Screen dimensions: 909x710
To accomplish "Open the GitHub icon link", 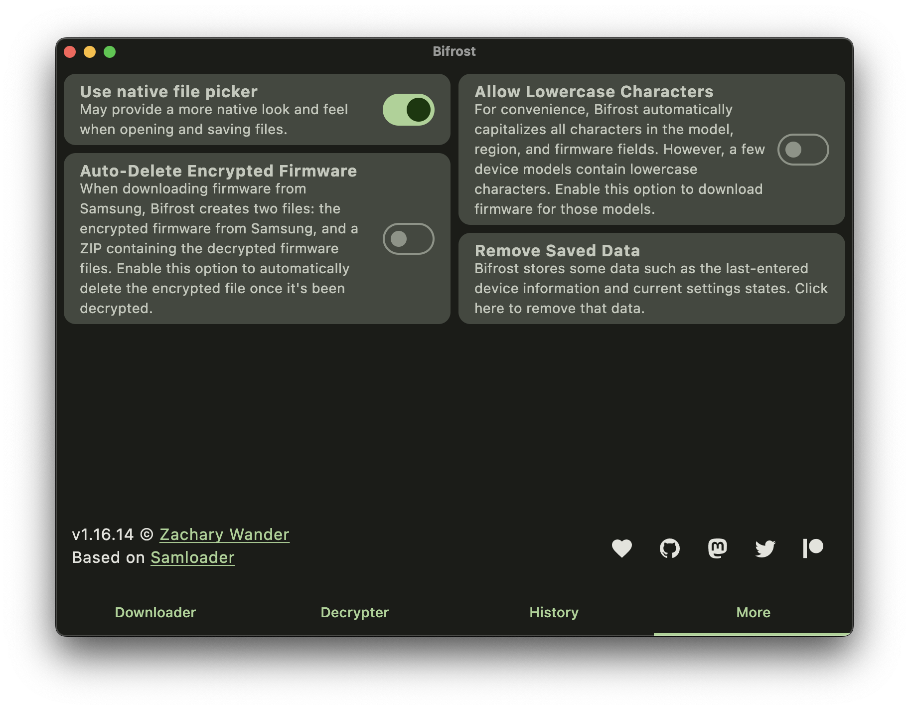I will pos(669,548).
